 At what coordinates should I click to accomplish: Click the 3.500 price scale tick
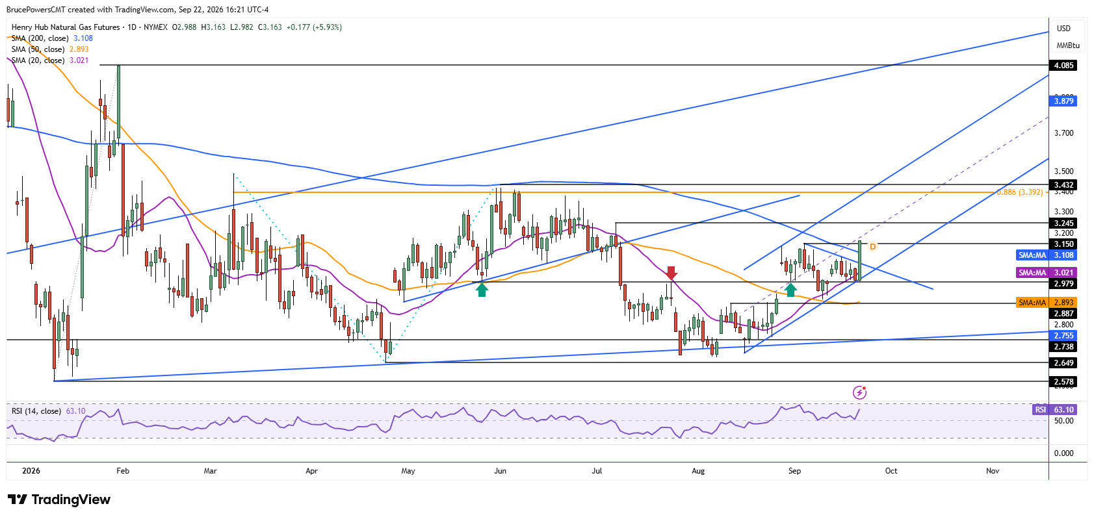coord(1064,171)
